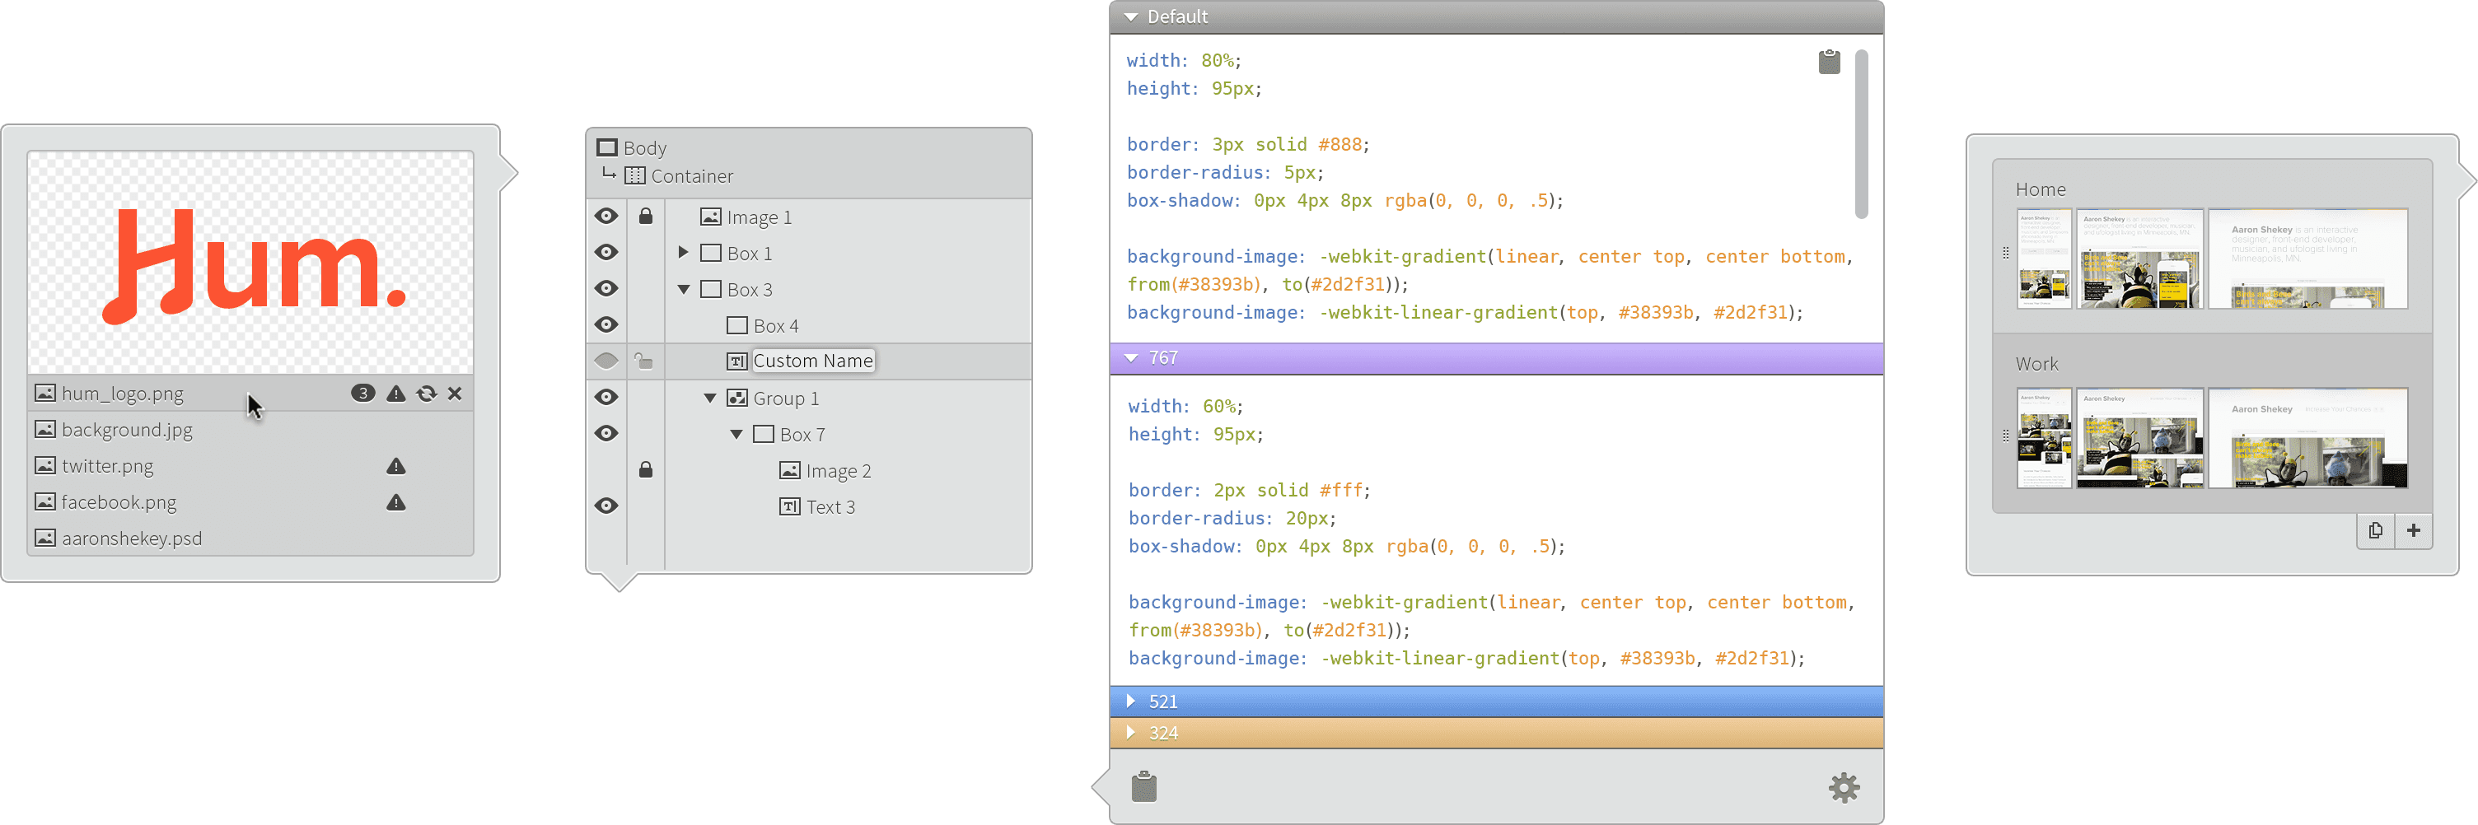Click the bottom clipboard paste icon
The image size is (2478, 825).
[1143, 786]
